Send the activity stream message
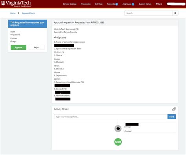 tap(171, 117)
